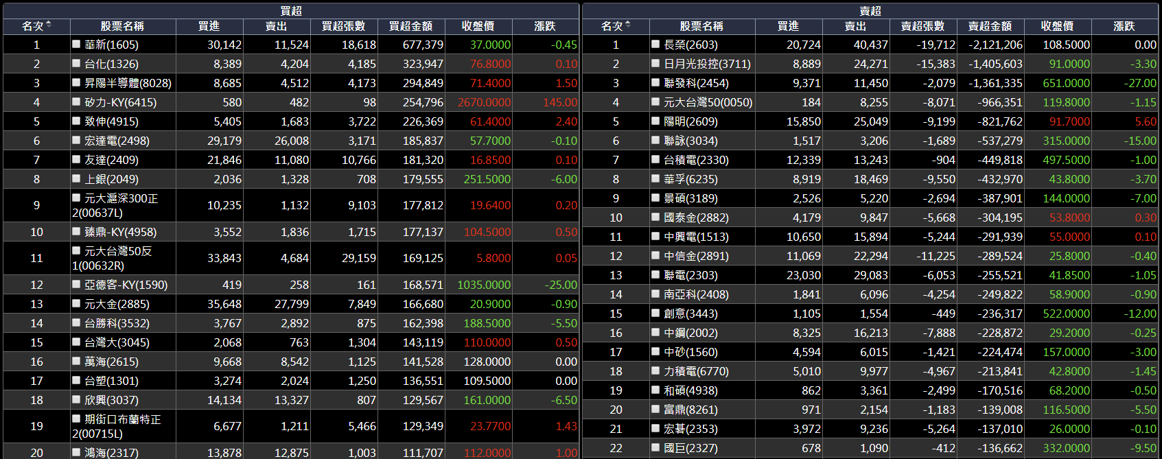Image resolution: width=1162 pixels, height=459 pixels.
Task: Select the 矽力-KY(6415) checkbox
Action: pyautogui.click(x=77, y=102)
